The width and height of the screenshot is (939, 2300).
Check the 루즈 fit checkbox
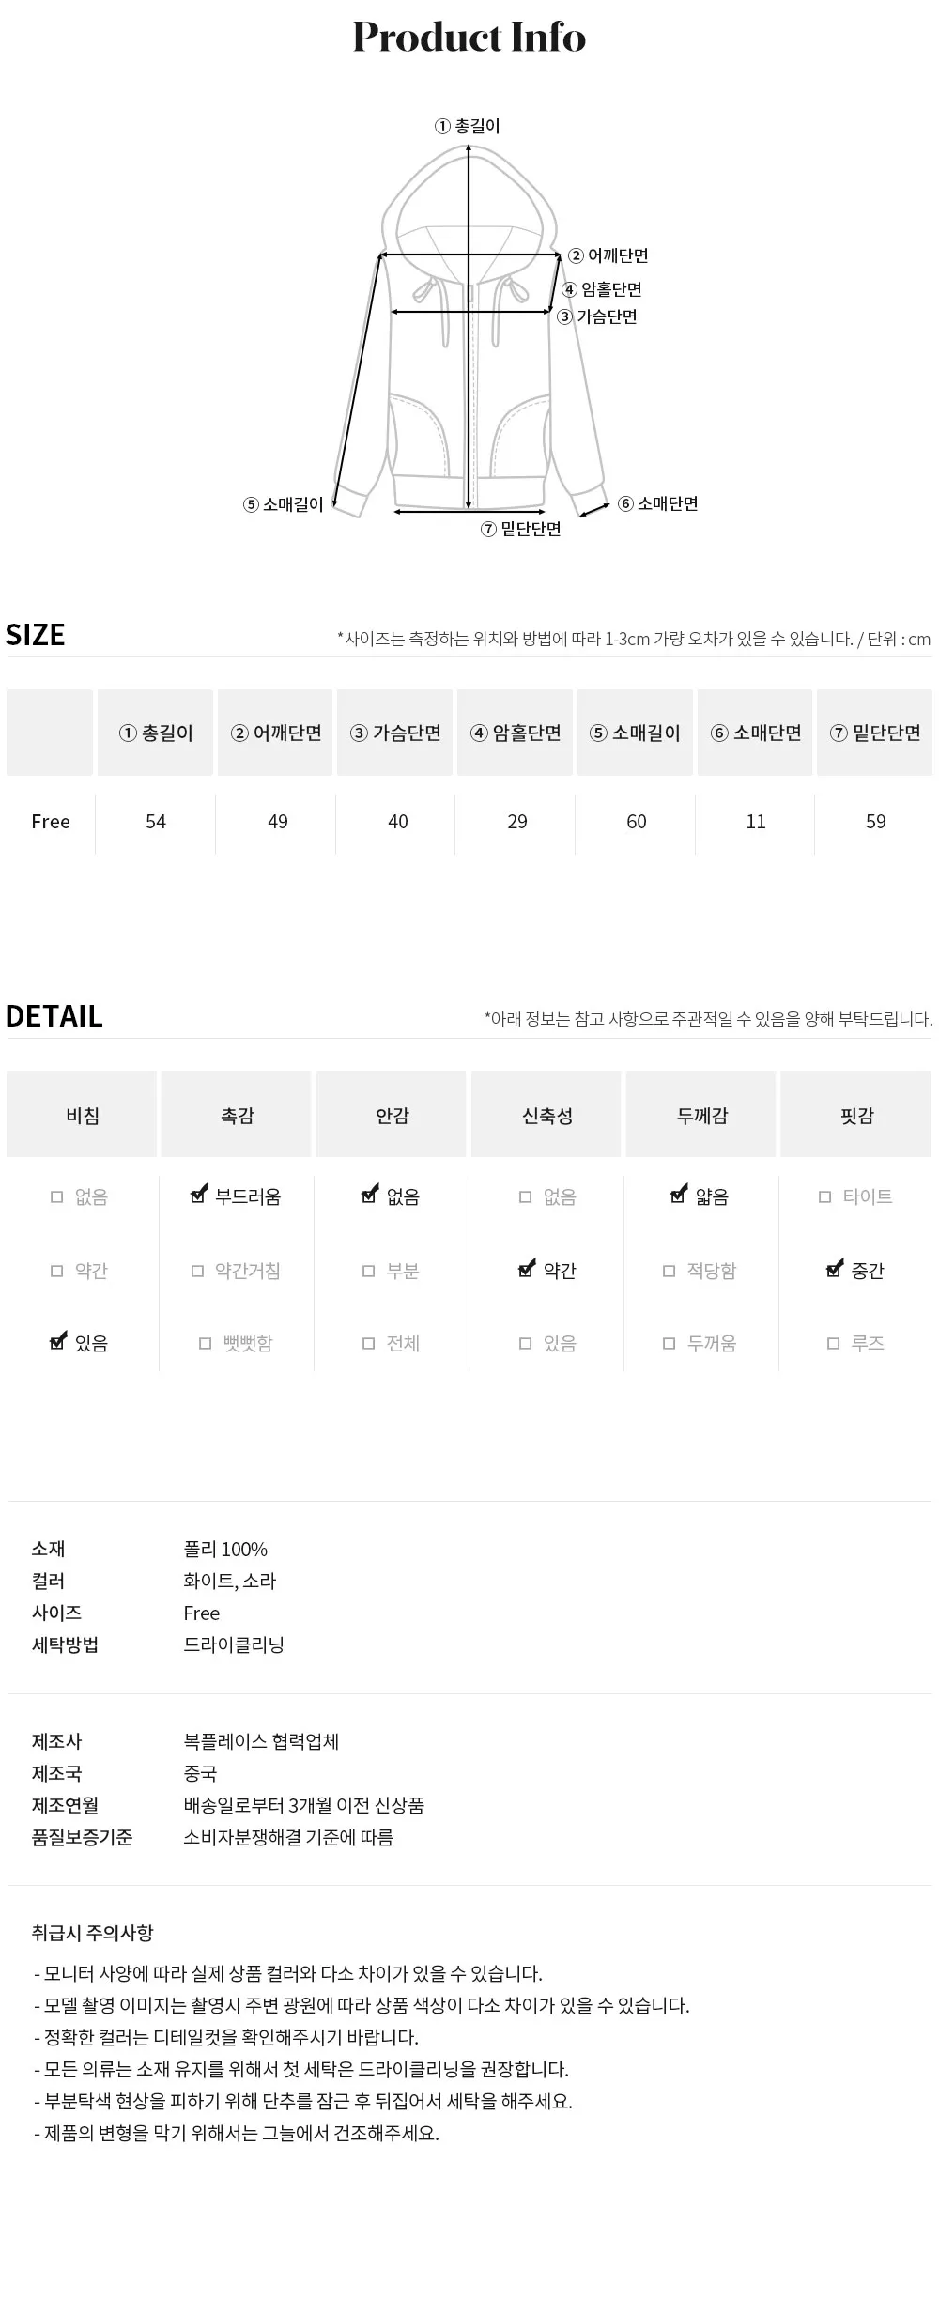point(833,1344)
